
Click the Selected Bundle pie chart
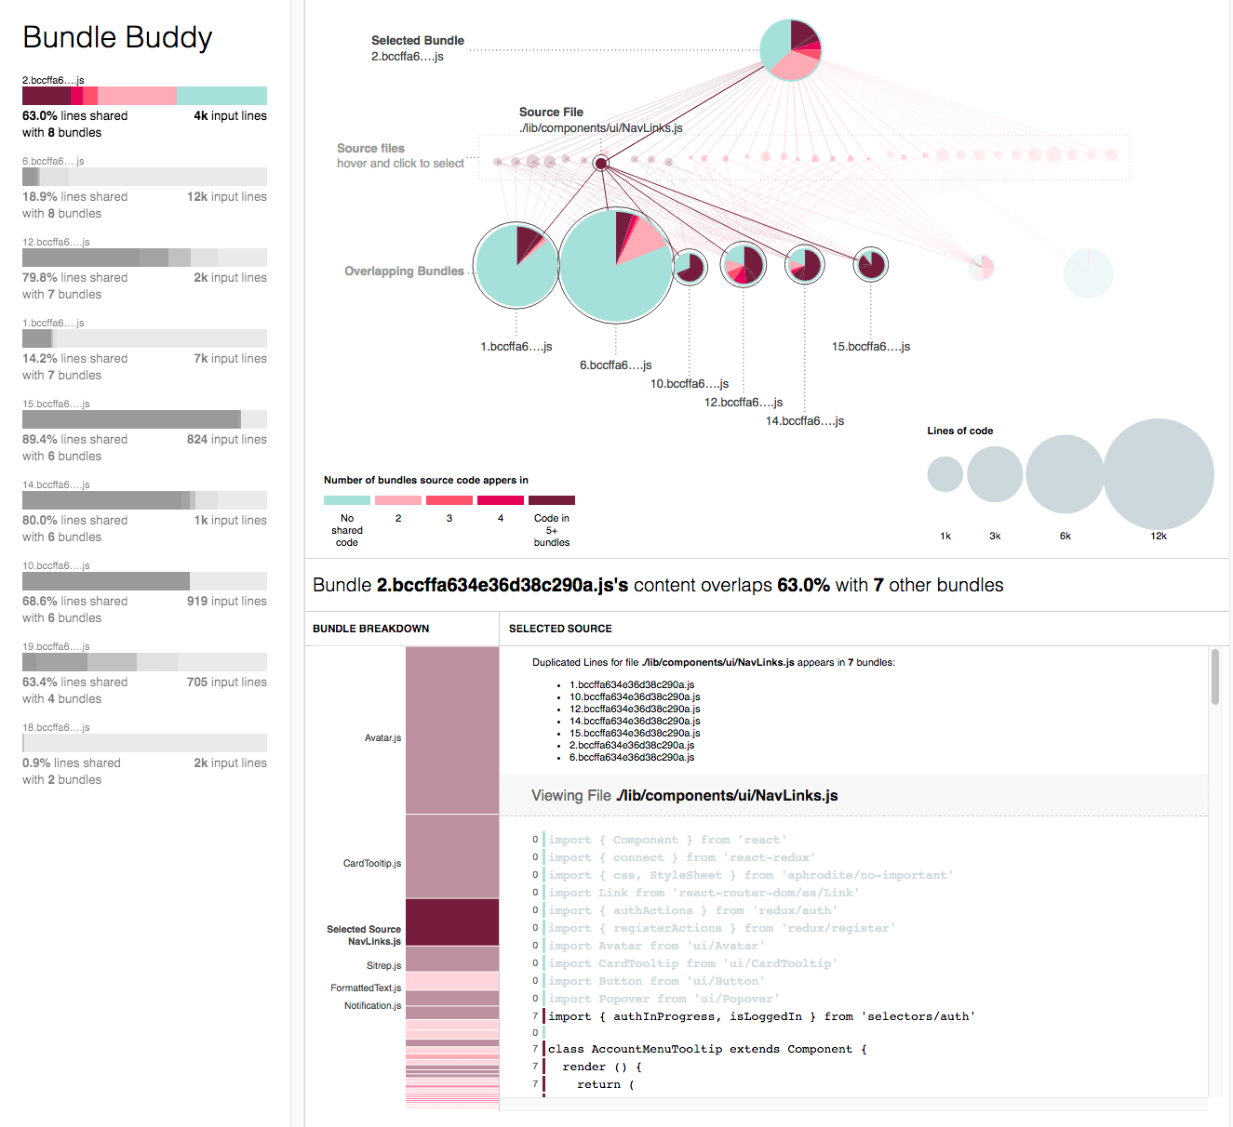pyautogui.click(x=791, y=49)
